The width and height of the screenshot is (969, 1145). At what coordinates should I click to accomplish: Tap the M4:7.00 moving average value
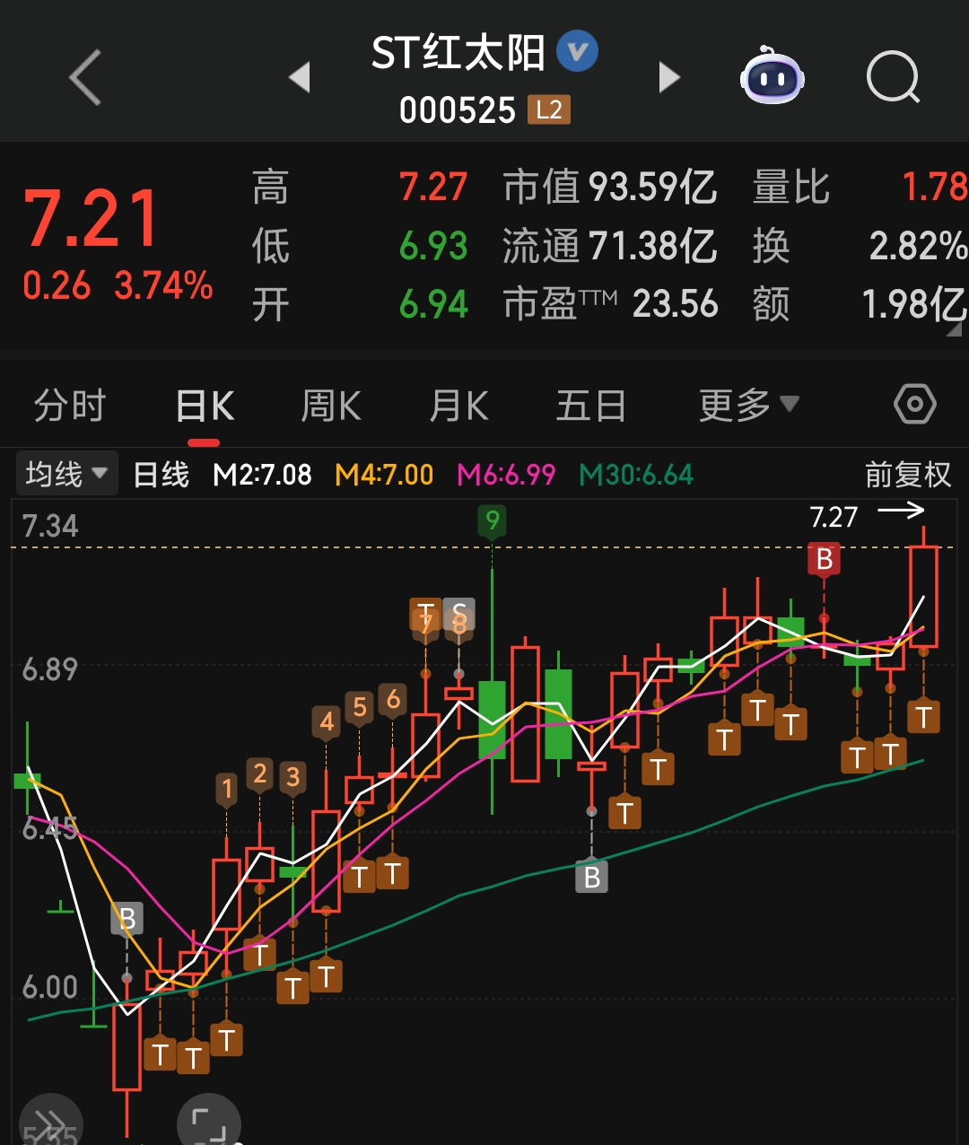point(384,474)
